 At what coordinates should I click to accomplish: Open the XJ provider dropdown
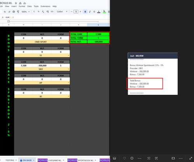(x=68, y=96)
